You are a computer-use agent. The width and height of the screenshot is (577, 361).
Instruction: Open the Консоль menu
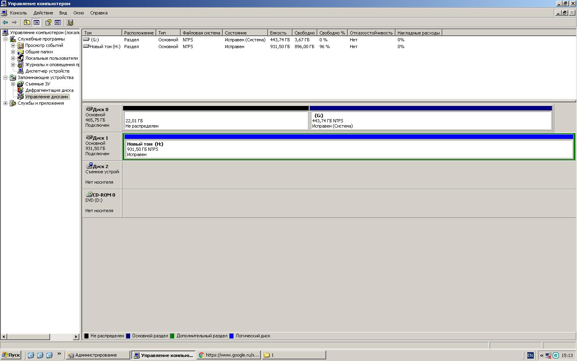tap(18, 13)
